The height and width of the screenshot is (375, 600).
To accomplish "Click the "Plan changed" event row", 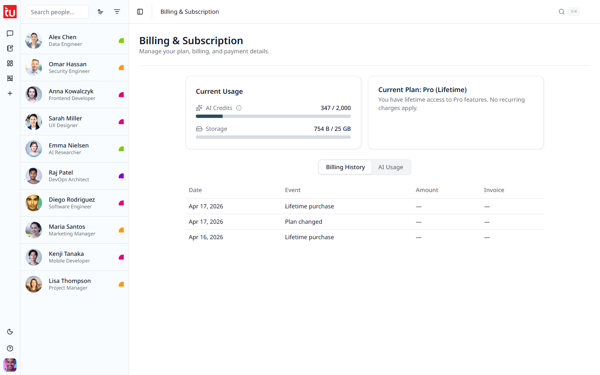I will [365, 222].
